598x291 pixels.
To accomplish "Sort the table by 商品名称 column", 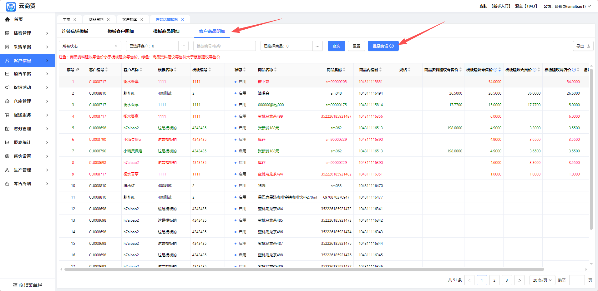I will [x=276, y=70].
